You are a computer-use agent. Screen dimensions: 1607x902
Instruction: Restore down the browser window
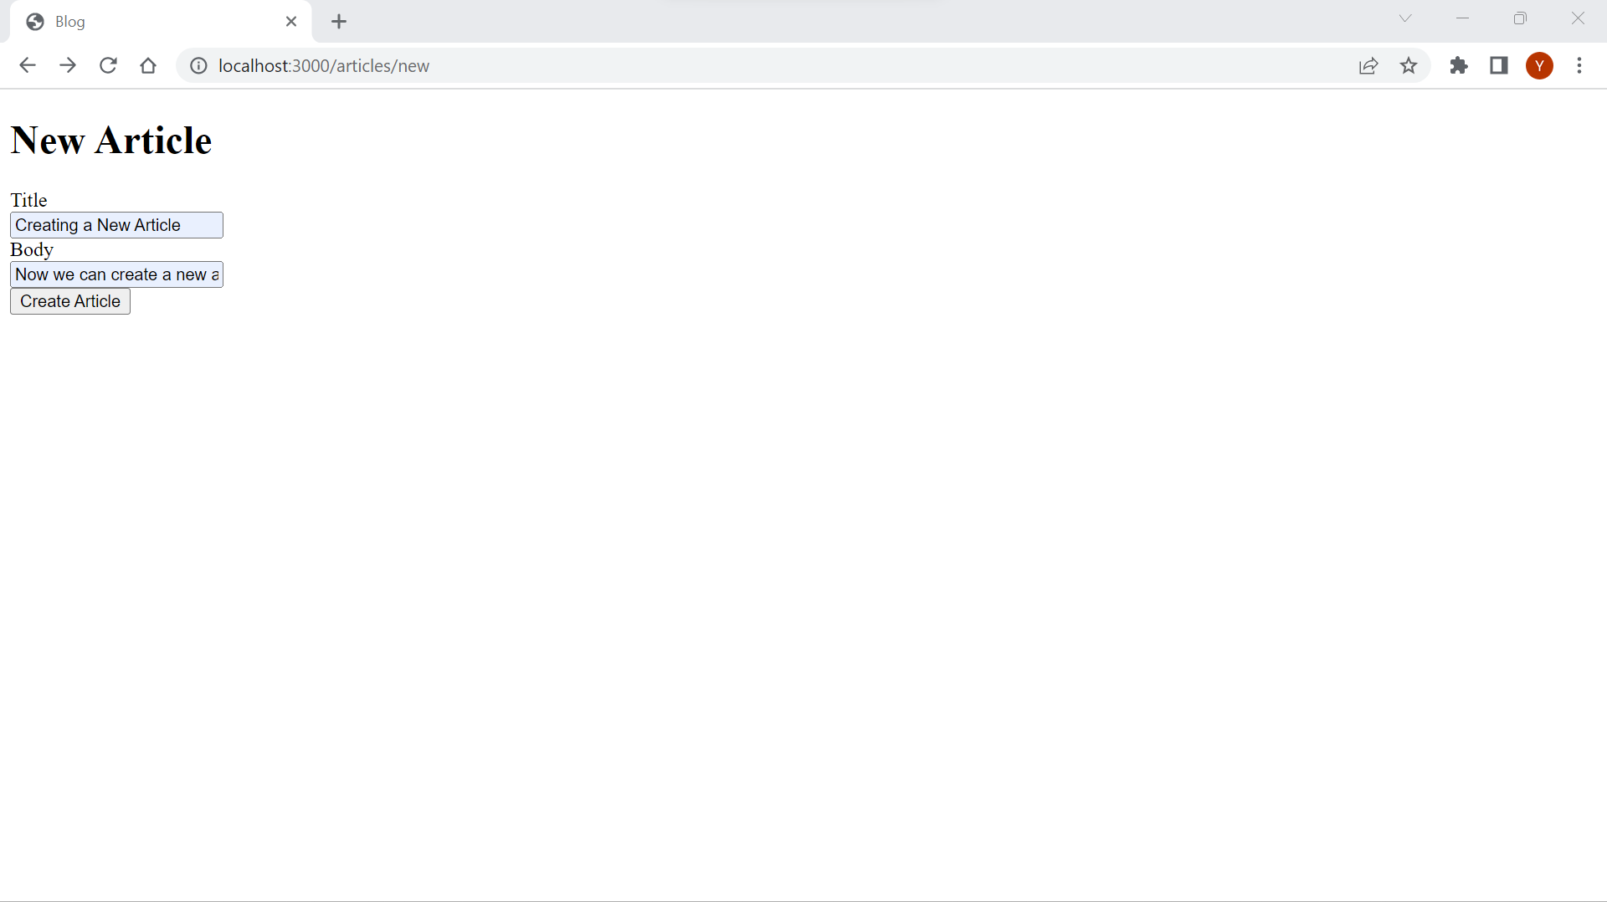coord(1520,18)
